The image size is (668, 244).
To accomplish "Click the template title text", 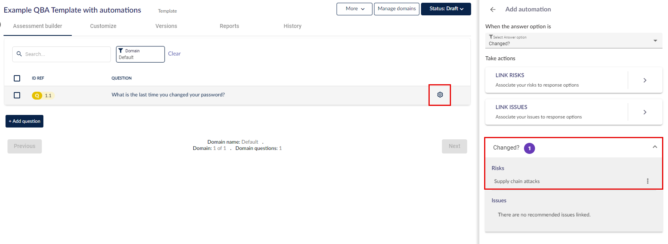I will click(x=72, y=10).
